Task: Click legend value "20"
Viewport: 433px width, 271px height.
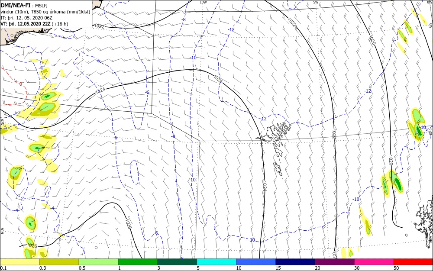Action: pyautogui.click(x=317, y=268)
